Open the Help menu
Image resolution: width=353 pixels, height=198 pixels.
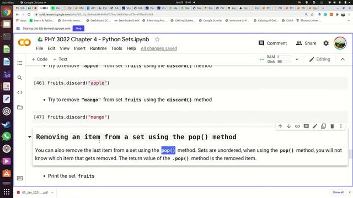pyautogui.click(x=131, y=48)
